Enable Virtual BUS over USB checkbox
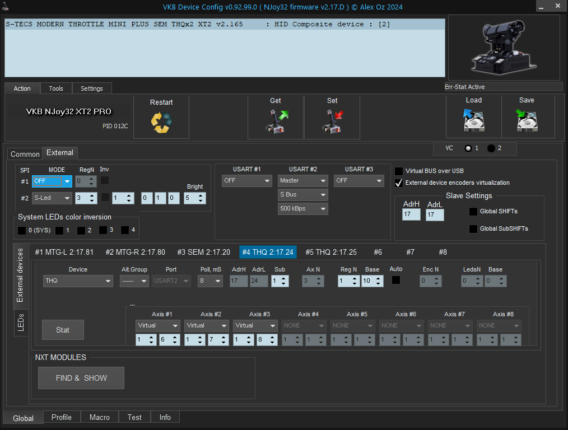Image resolution: width=568 pixels, height=430 pixels. point(399,171)
